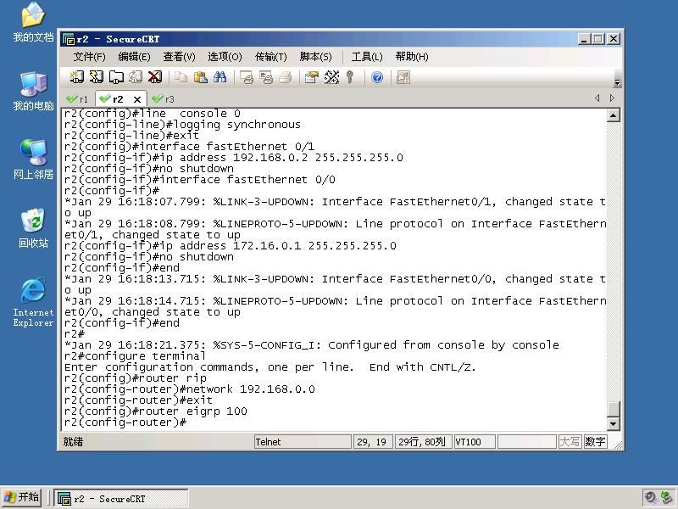Click the grayed Print icon
The width and height of the screenshot is (678, 509).
[285, 77]
